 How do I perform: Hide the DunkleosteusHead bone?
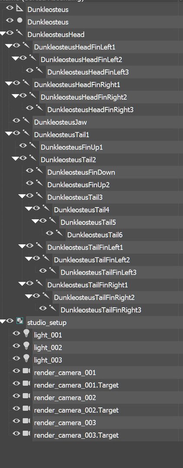10,33
